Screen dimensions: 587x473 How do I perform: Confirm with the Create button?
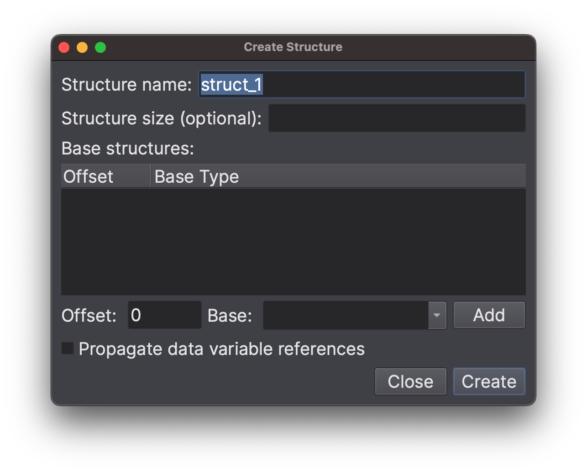489,381
